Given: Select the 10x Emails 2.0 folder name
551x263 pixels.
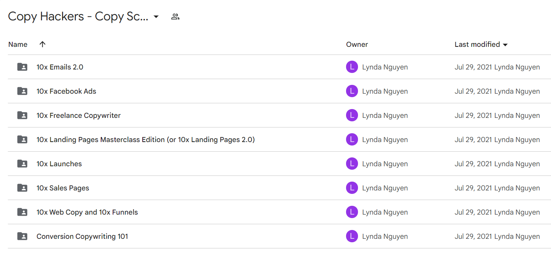Looking at the screenshot, I should click(x=60, y=67).
